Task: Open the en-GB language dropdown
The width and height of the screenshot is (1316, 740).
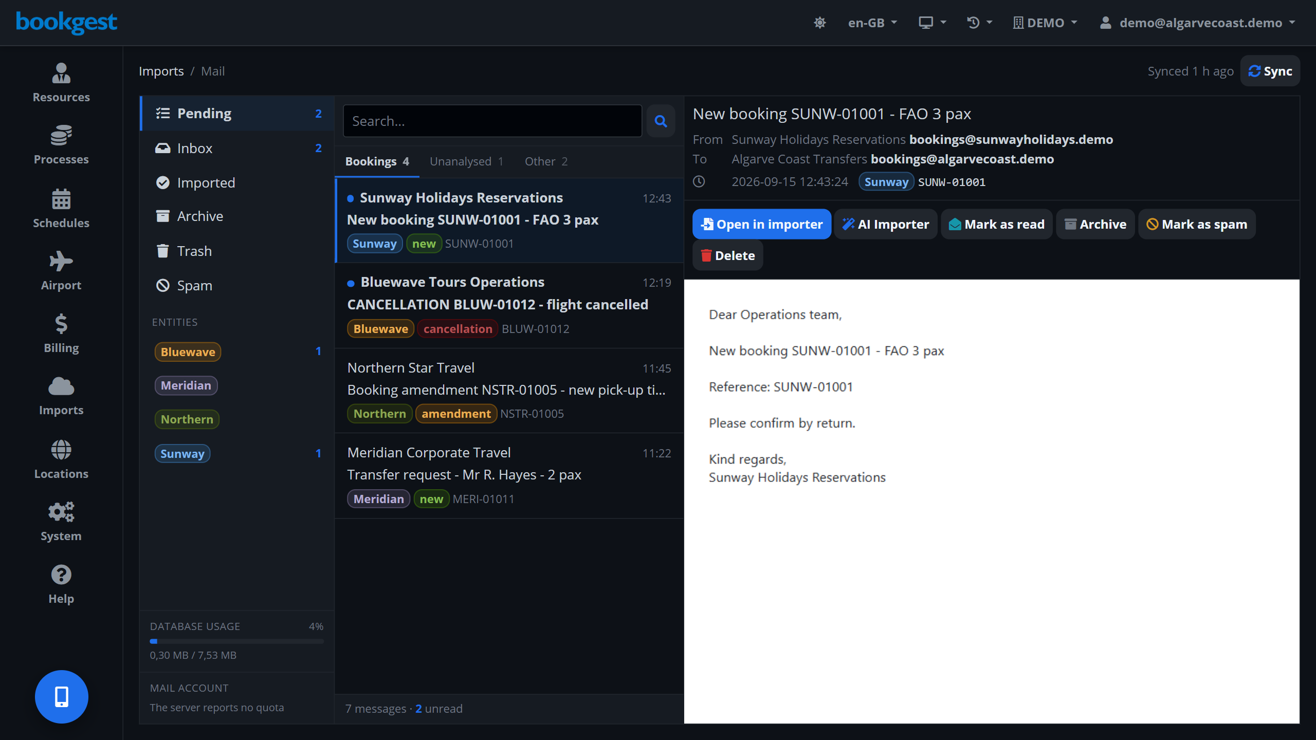Action: pos(872,23)
